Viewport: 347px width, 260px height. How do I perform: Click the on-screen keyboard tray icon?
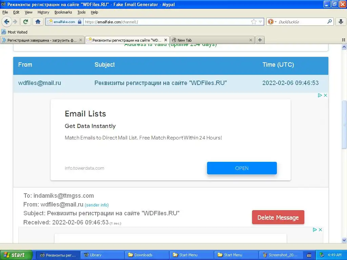[x=309, y=255]
